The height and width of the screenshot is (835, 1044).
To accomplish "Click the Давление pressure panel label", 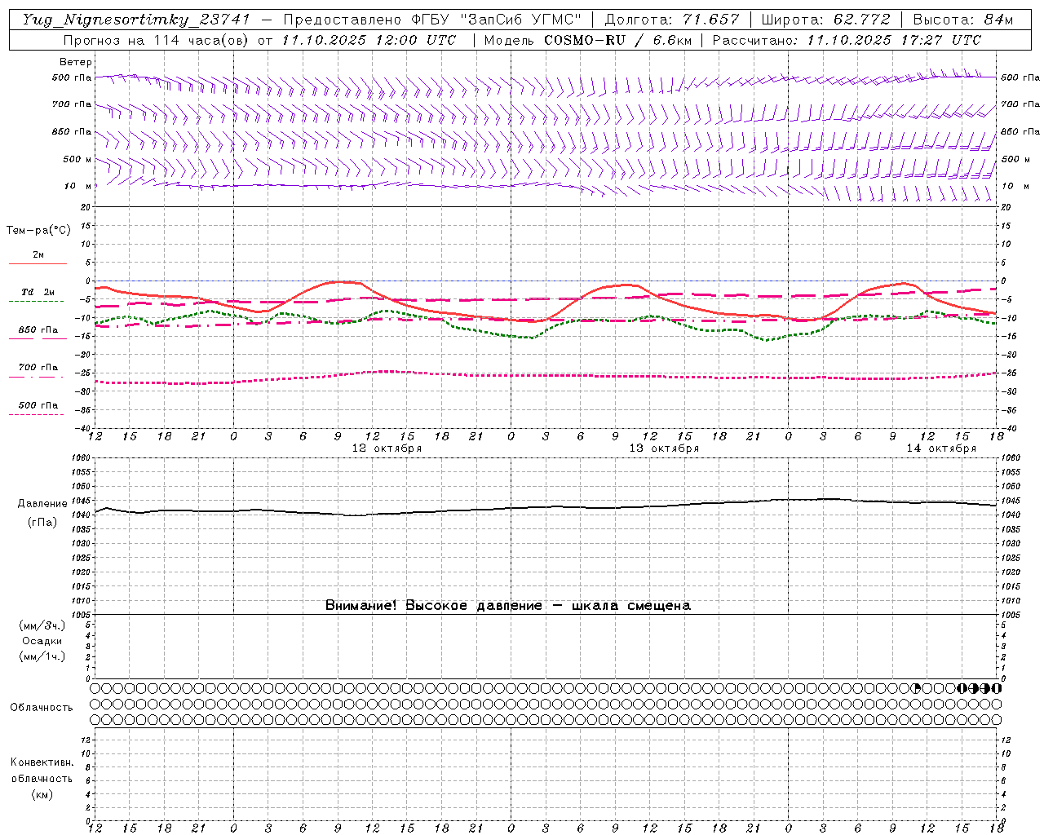I will [42, 504].
